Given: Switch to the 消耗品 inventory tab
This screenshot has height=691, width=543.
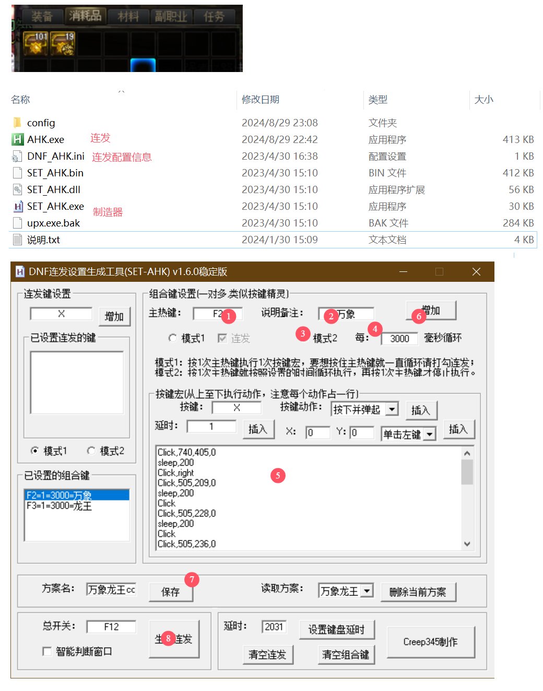Looking at the screenshot, I should click(x=85, y=16).
